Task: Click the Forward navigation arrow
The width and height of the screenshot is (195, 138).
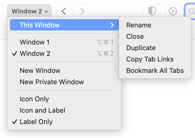Action: tap(82, 11)
